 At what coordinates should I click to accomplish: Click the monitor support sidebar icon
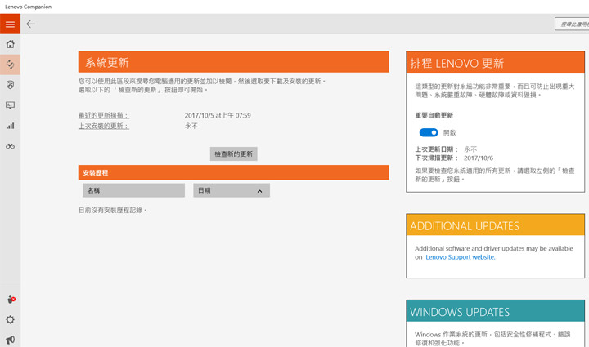tap(10, 105)
